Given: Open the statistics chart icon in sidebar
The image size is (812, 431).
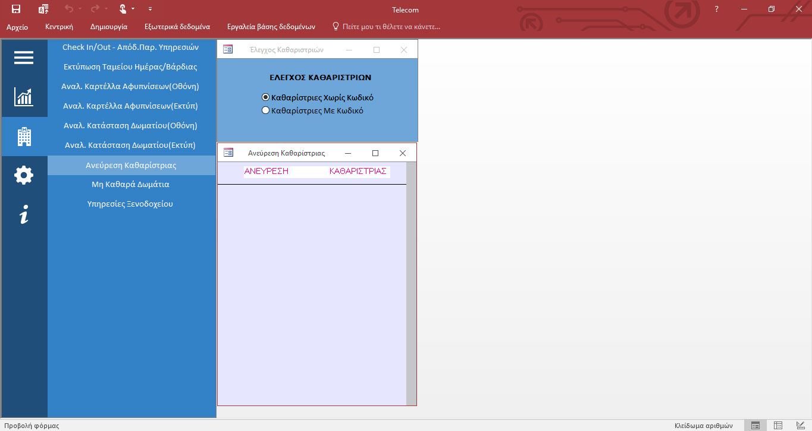Looking at the screenshot, I should [x=24, y=97].
